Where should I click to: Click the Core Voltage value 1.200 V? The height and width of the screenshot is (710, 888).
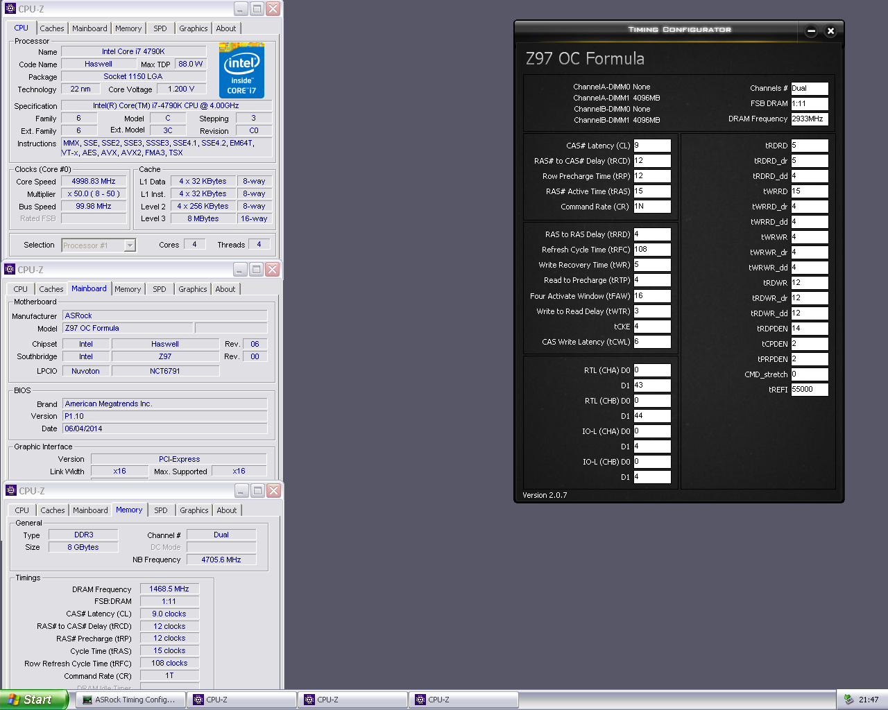(x=181, y=89)
